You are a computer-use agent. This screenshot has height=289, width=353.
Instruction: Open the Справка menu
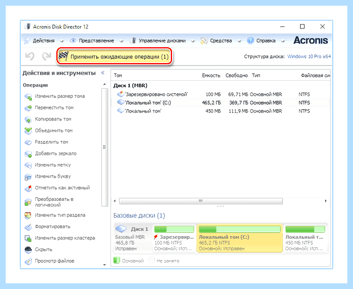(x=266, y=41)
